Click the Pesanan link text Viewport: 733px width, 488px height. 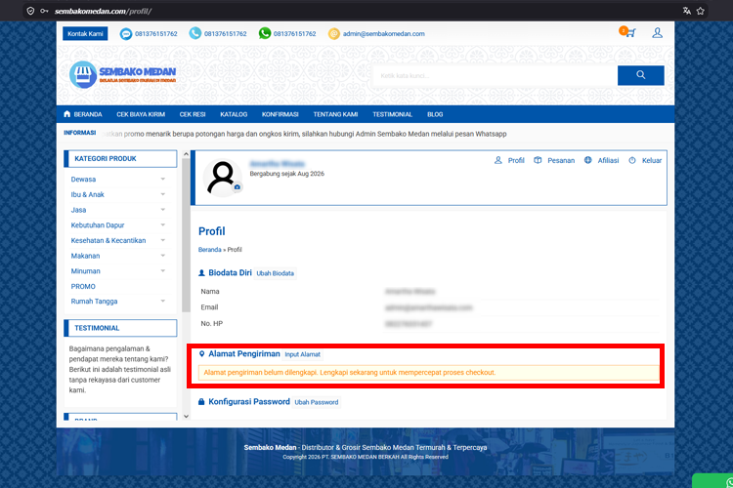point(561,160)
